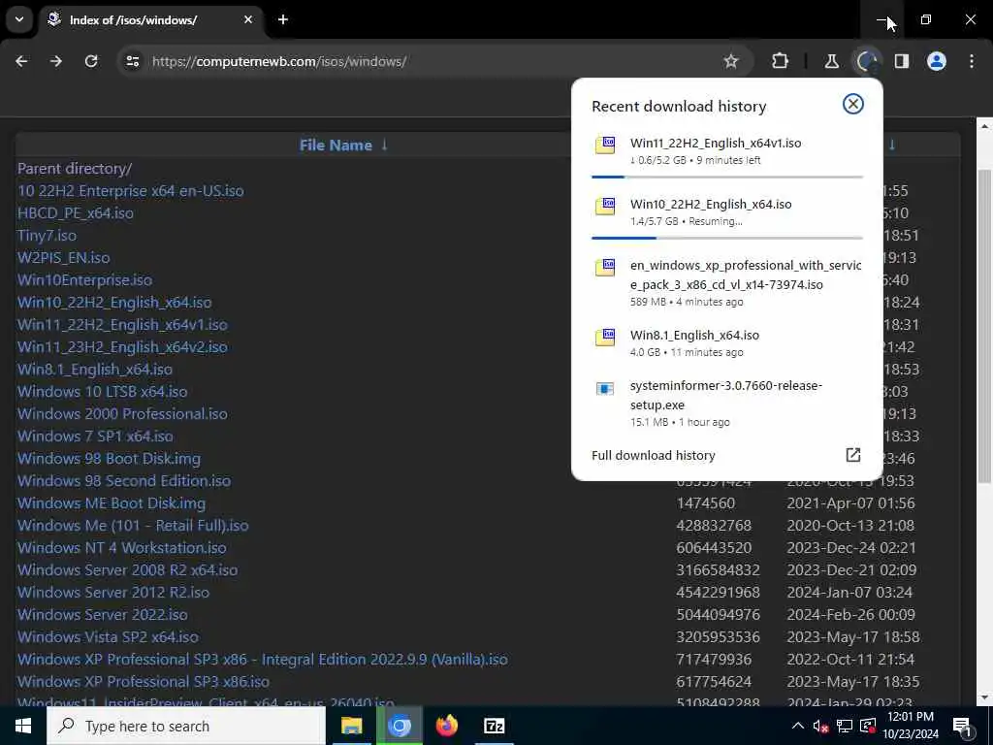Viewport: 993px width, 745px height.
Task: Click Win10_22H2_English_x64.iso in download history
Action: [x=711, y=204]
